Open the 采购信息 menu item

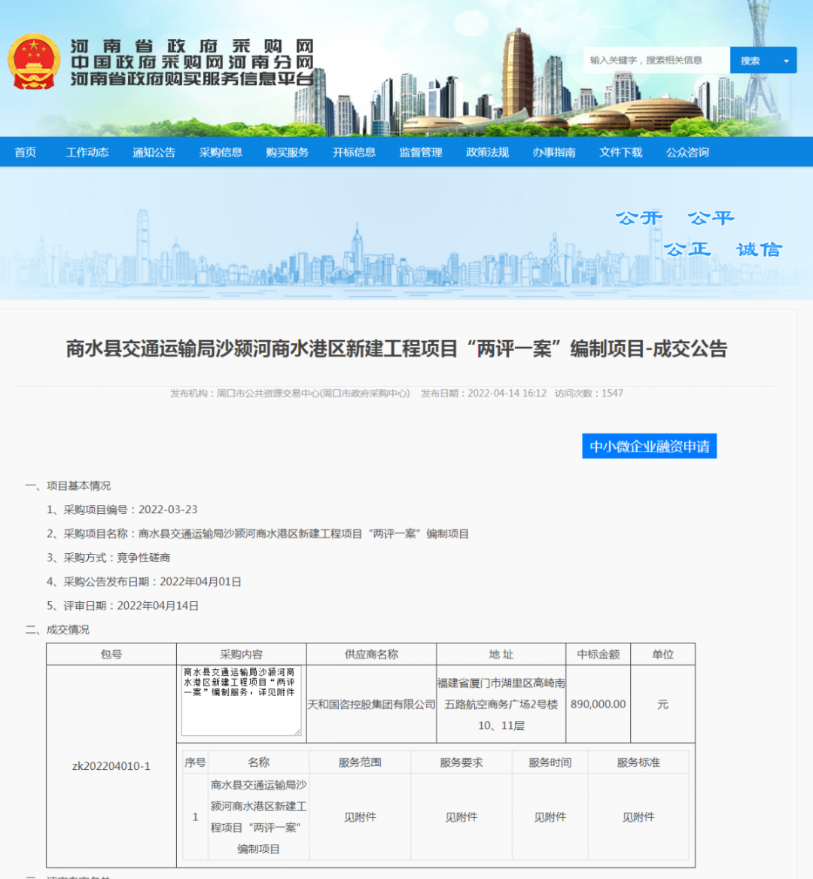221,153
